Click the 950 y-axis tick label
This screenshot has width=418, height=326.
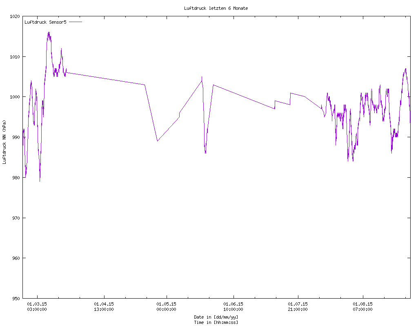click(16, 299)
